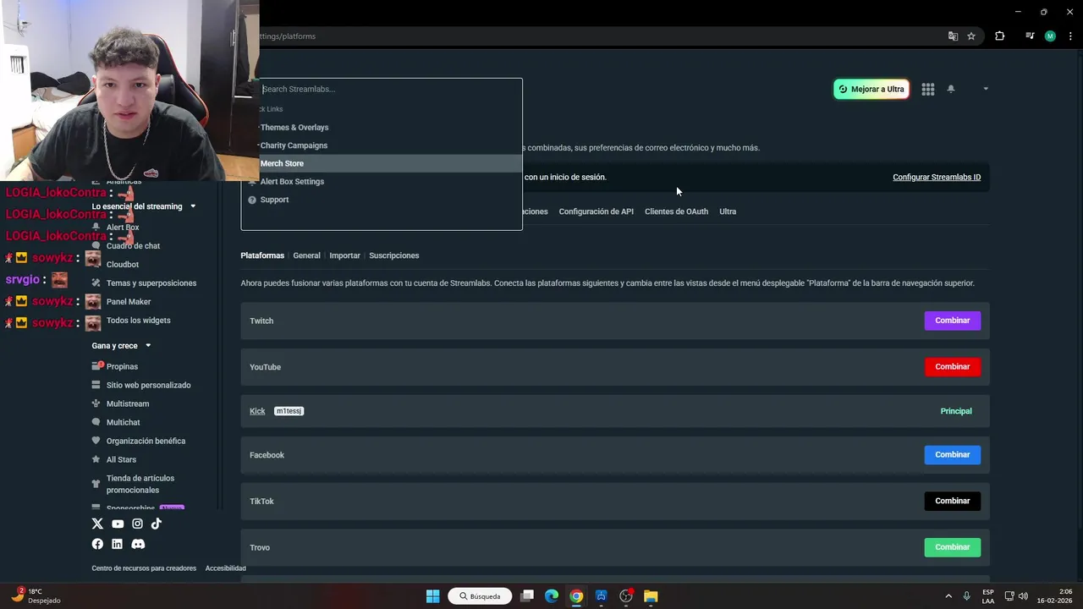Select the General sub-tab

(306, 255)
